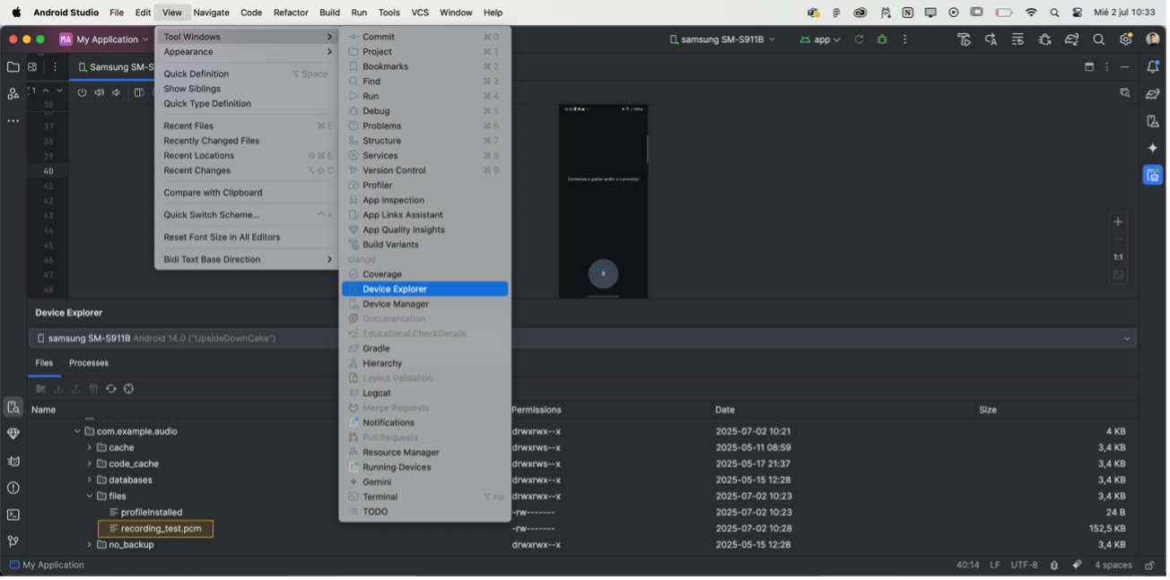This screenshot has width=1170, height=580.
Task: Open the Structure tool window in left stripe
Action: [13, 93]
